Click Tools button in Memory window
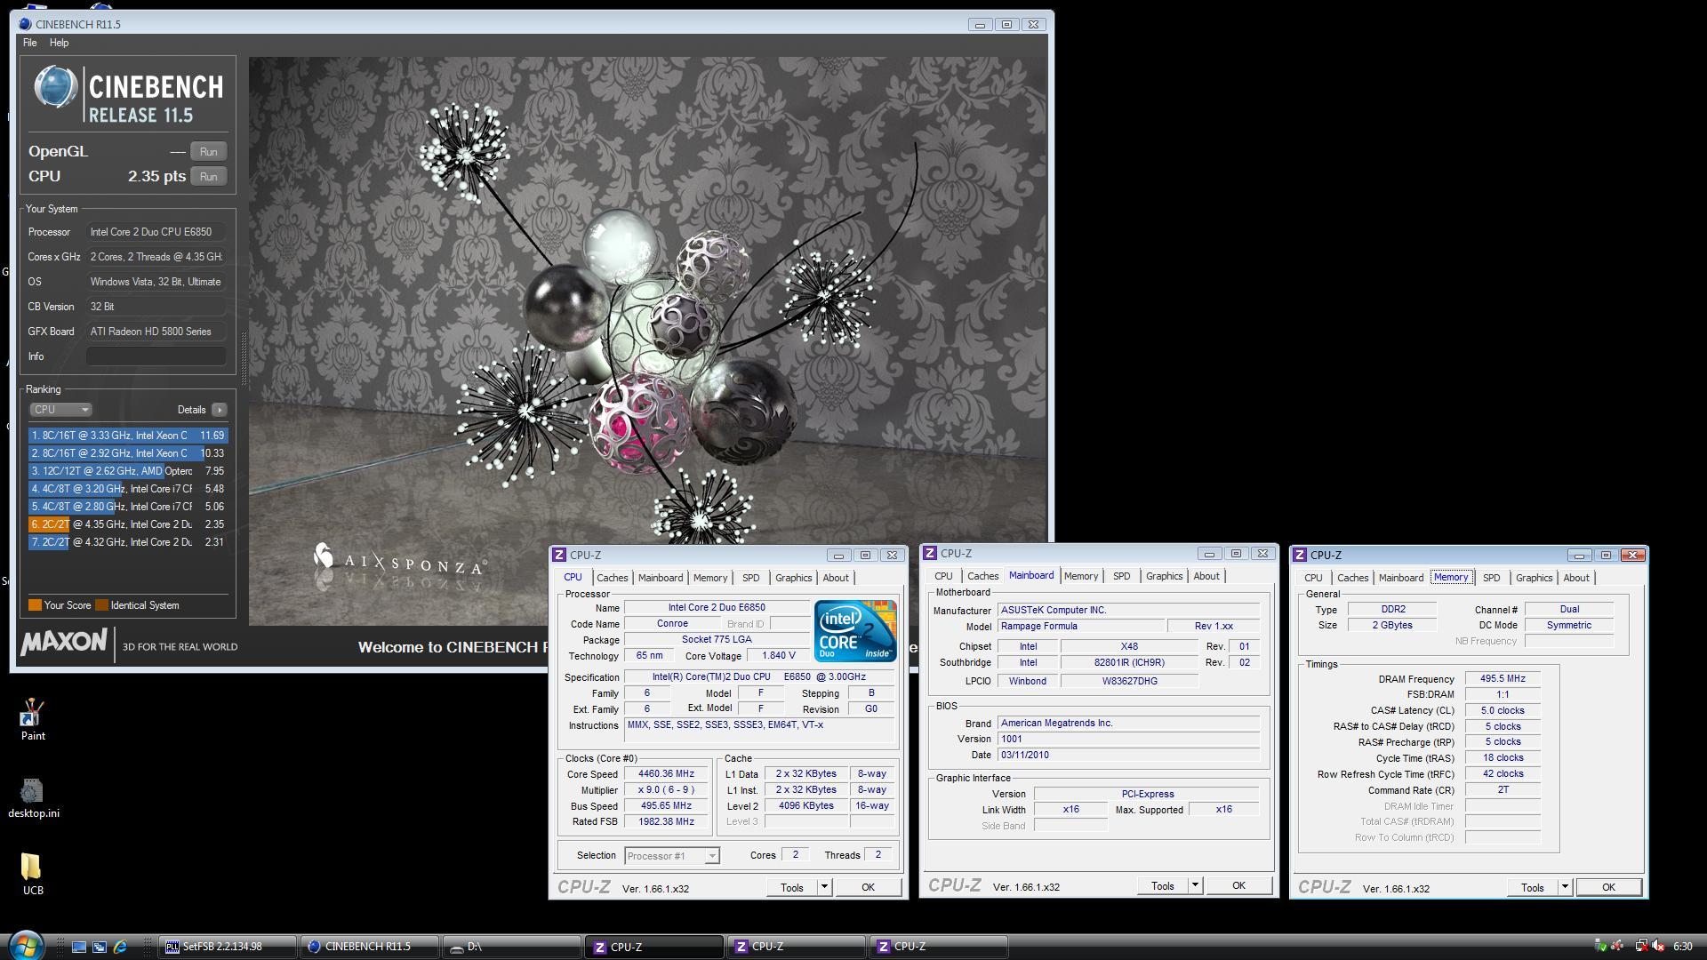 1532,887
